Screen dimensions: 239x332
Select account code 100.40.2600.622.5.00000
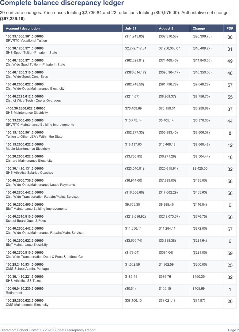[x=25, y=84]
